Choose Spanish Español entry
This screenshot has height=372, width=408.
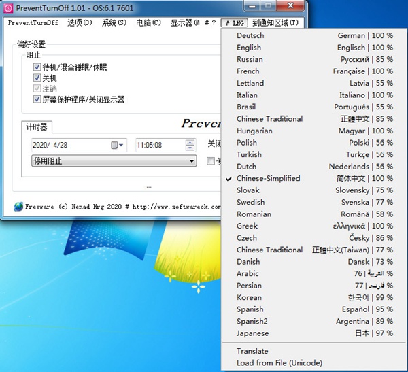[315, 309]
